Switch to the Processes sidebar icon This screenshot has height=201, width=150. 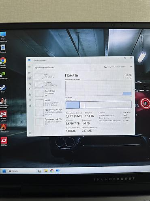click(x=30, y=73)
